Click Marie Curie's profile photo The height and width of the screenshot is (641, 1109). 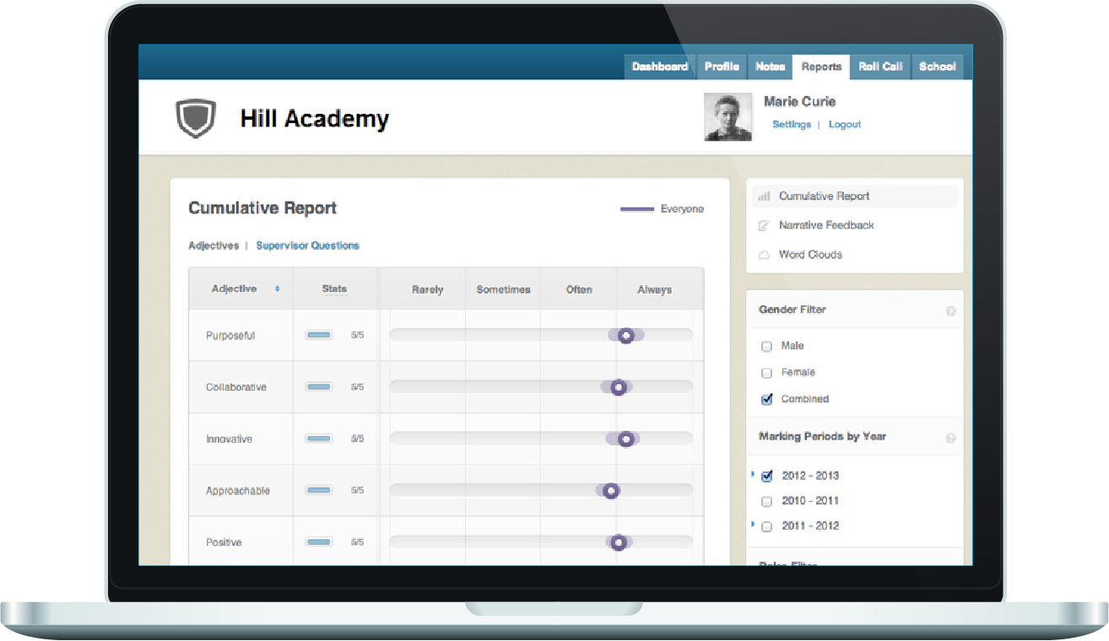click(728, 116)
